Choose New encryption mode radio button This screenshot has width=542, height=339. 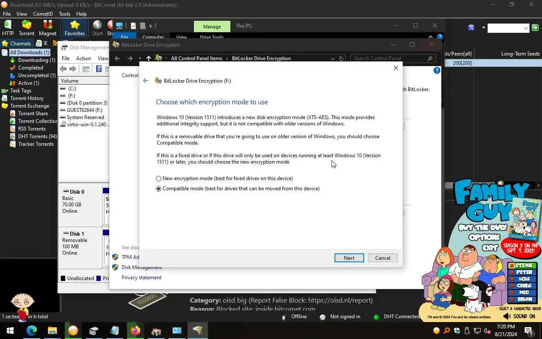point(159,179)
